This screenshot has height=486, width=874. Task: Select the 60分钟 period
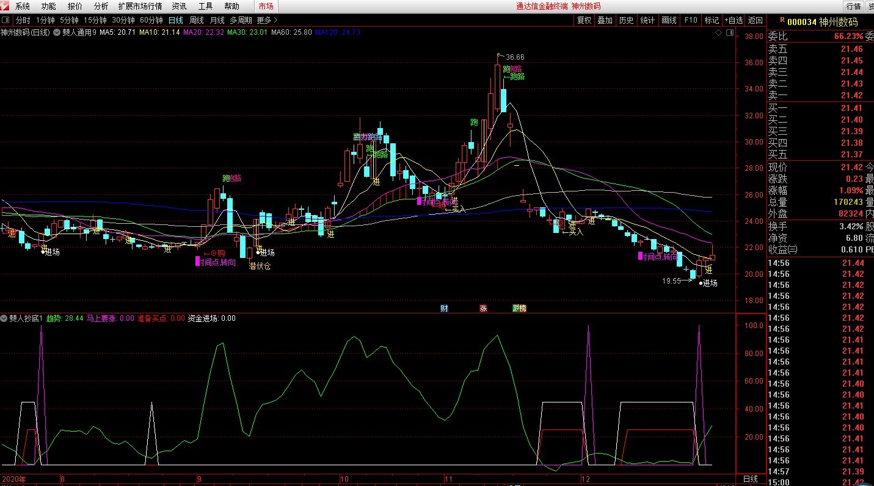click(x=151, y=20)
